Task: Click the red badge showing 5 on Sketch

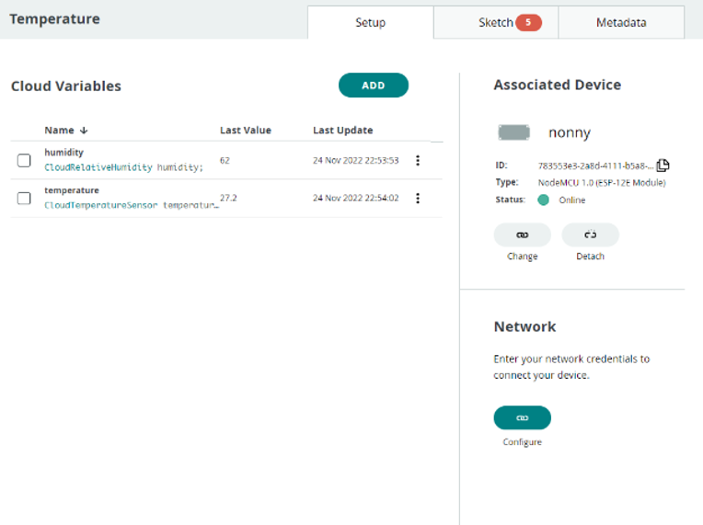Action: click(528, 22)
